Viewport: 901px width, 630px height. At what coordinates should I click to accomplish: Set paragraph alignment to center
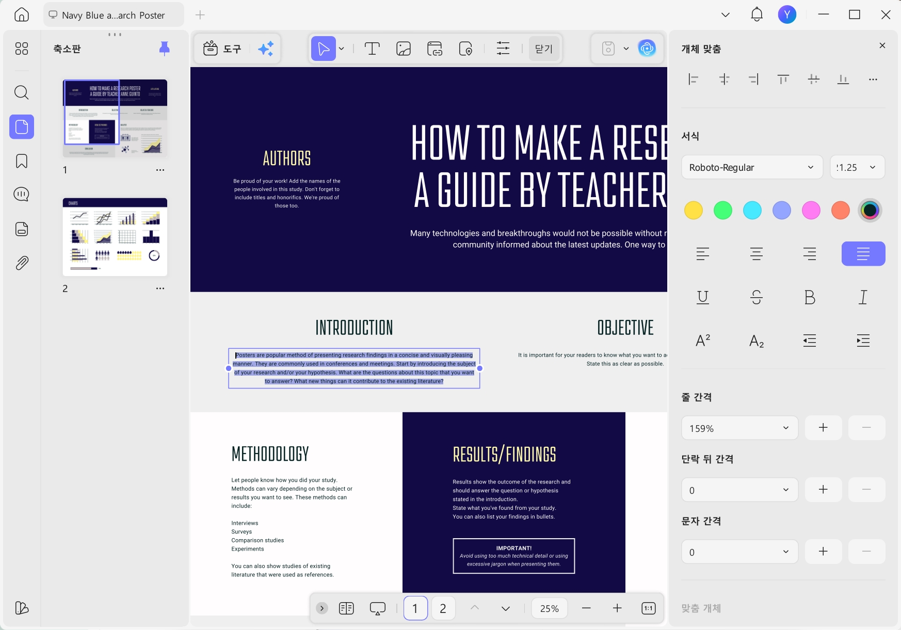(x=757, y=254)
